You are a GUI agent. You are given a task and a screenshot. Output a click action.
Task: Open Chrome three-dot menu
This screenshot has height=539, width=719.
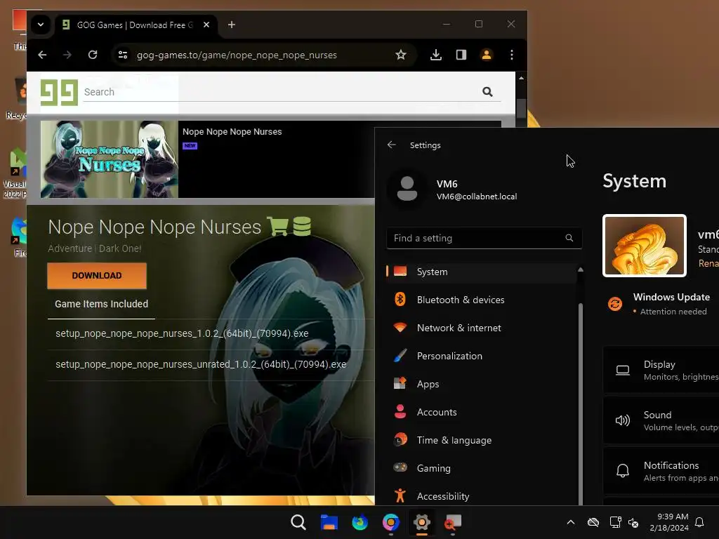512,55
